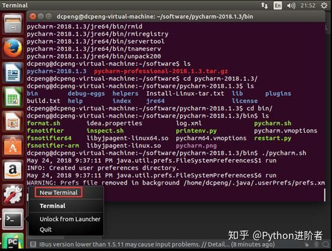Click Install-Linux-tar.txt file name
The image size is (332, 251).
click(185, 93)
